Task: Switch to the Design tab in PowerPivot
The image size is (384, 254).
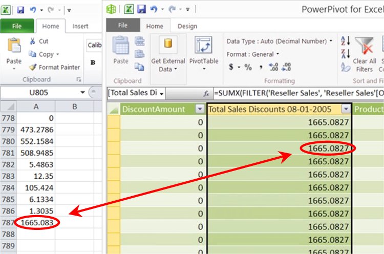Action: [187, 27]
